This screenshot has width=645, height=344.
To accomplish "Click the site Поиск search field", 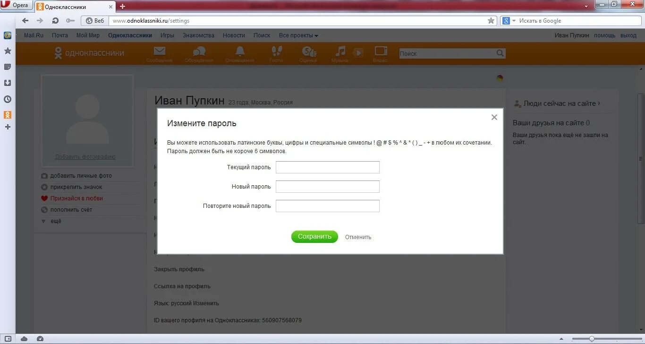I will pyautogui.click(x=447, y=53).
